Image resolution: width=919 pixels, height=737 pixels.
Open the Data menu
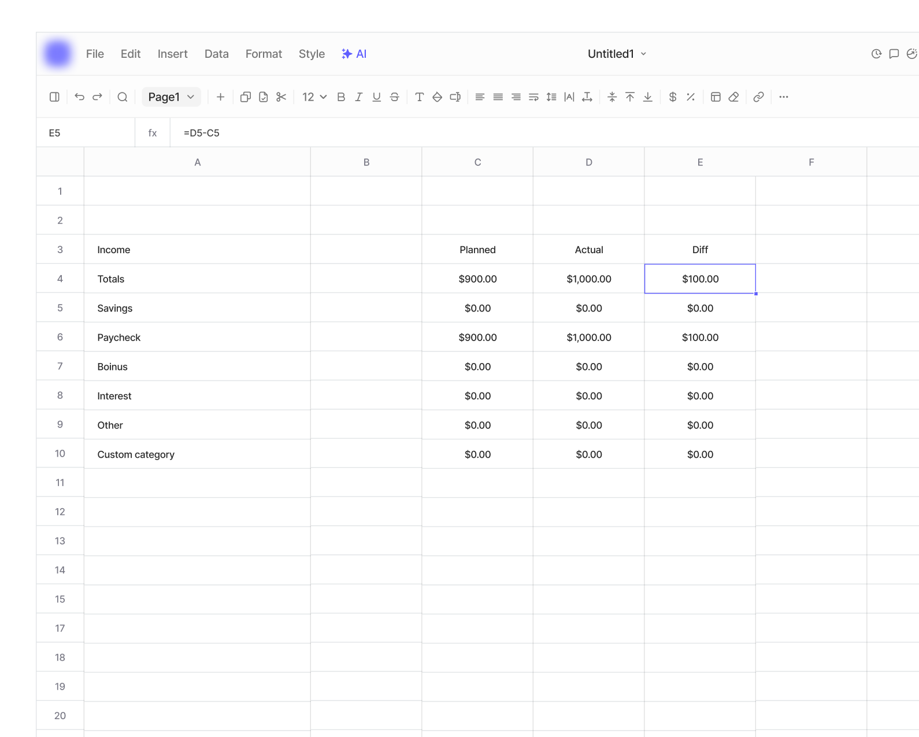[217, 54]
